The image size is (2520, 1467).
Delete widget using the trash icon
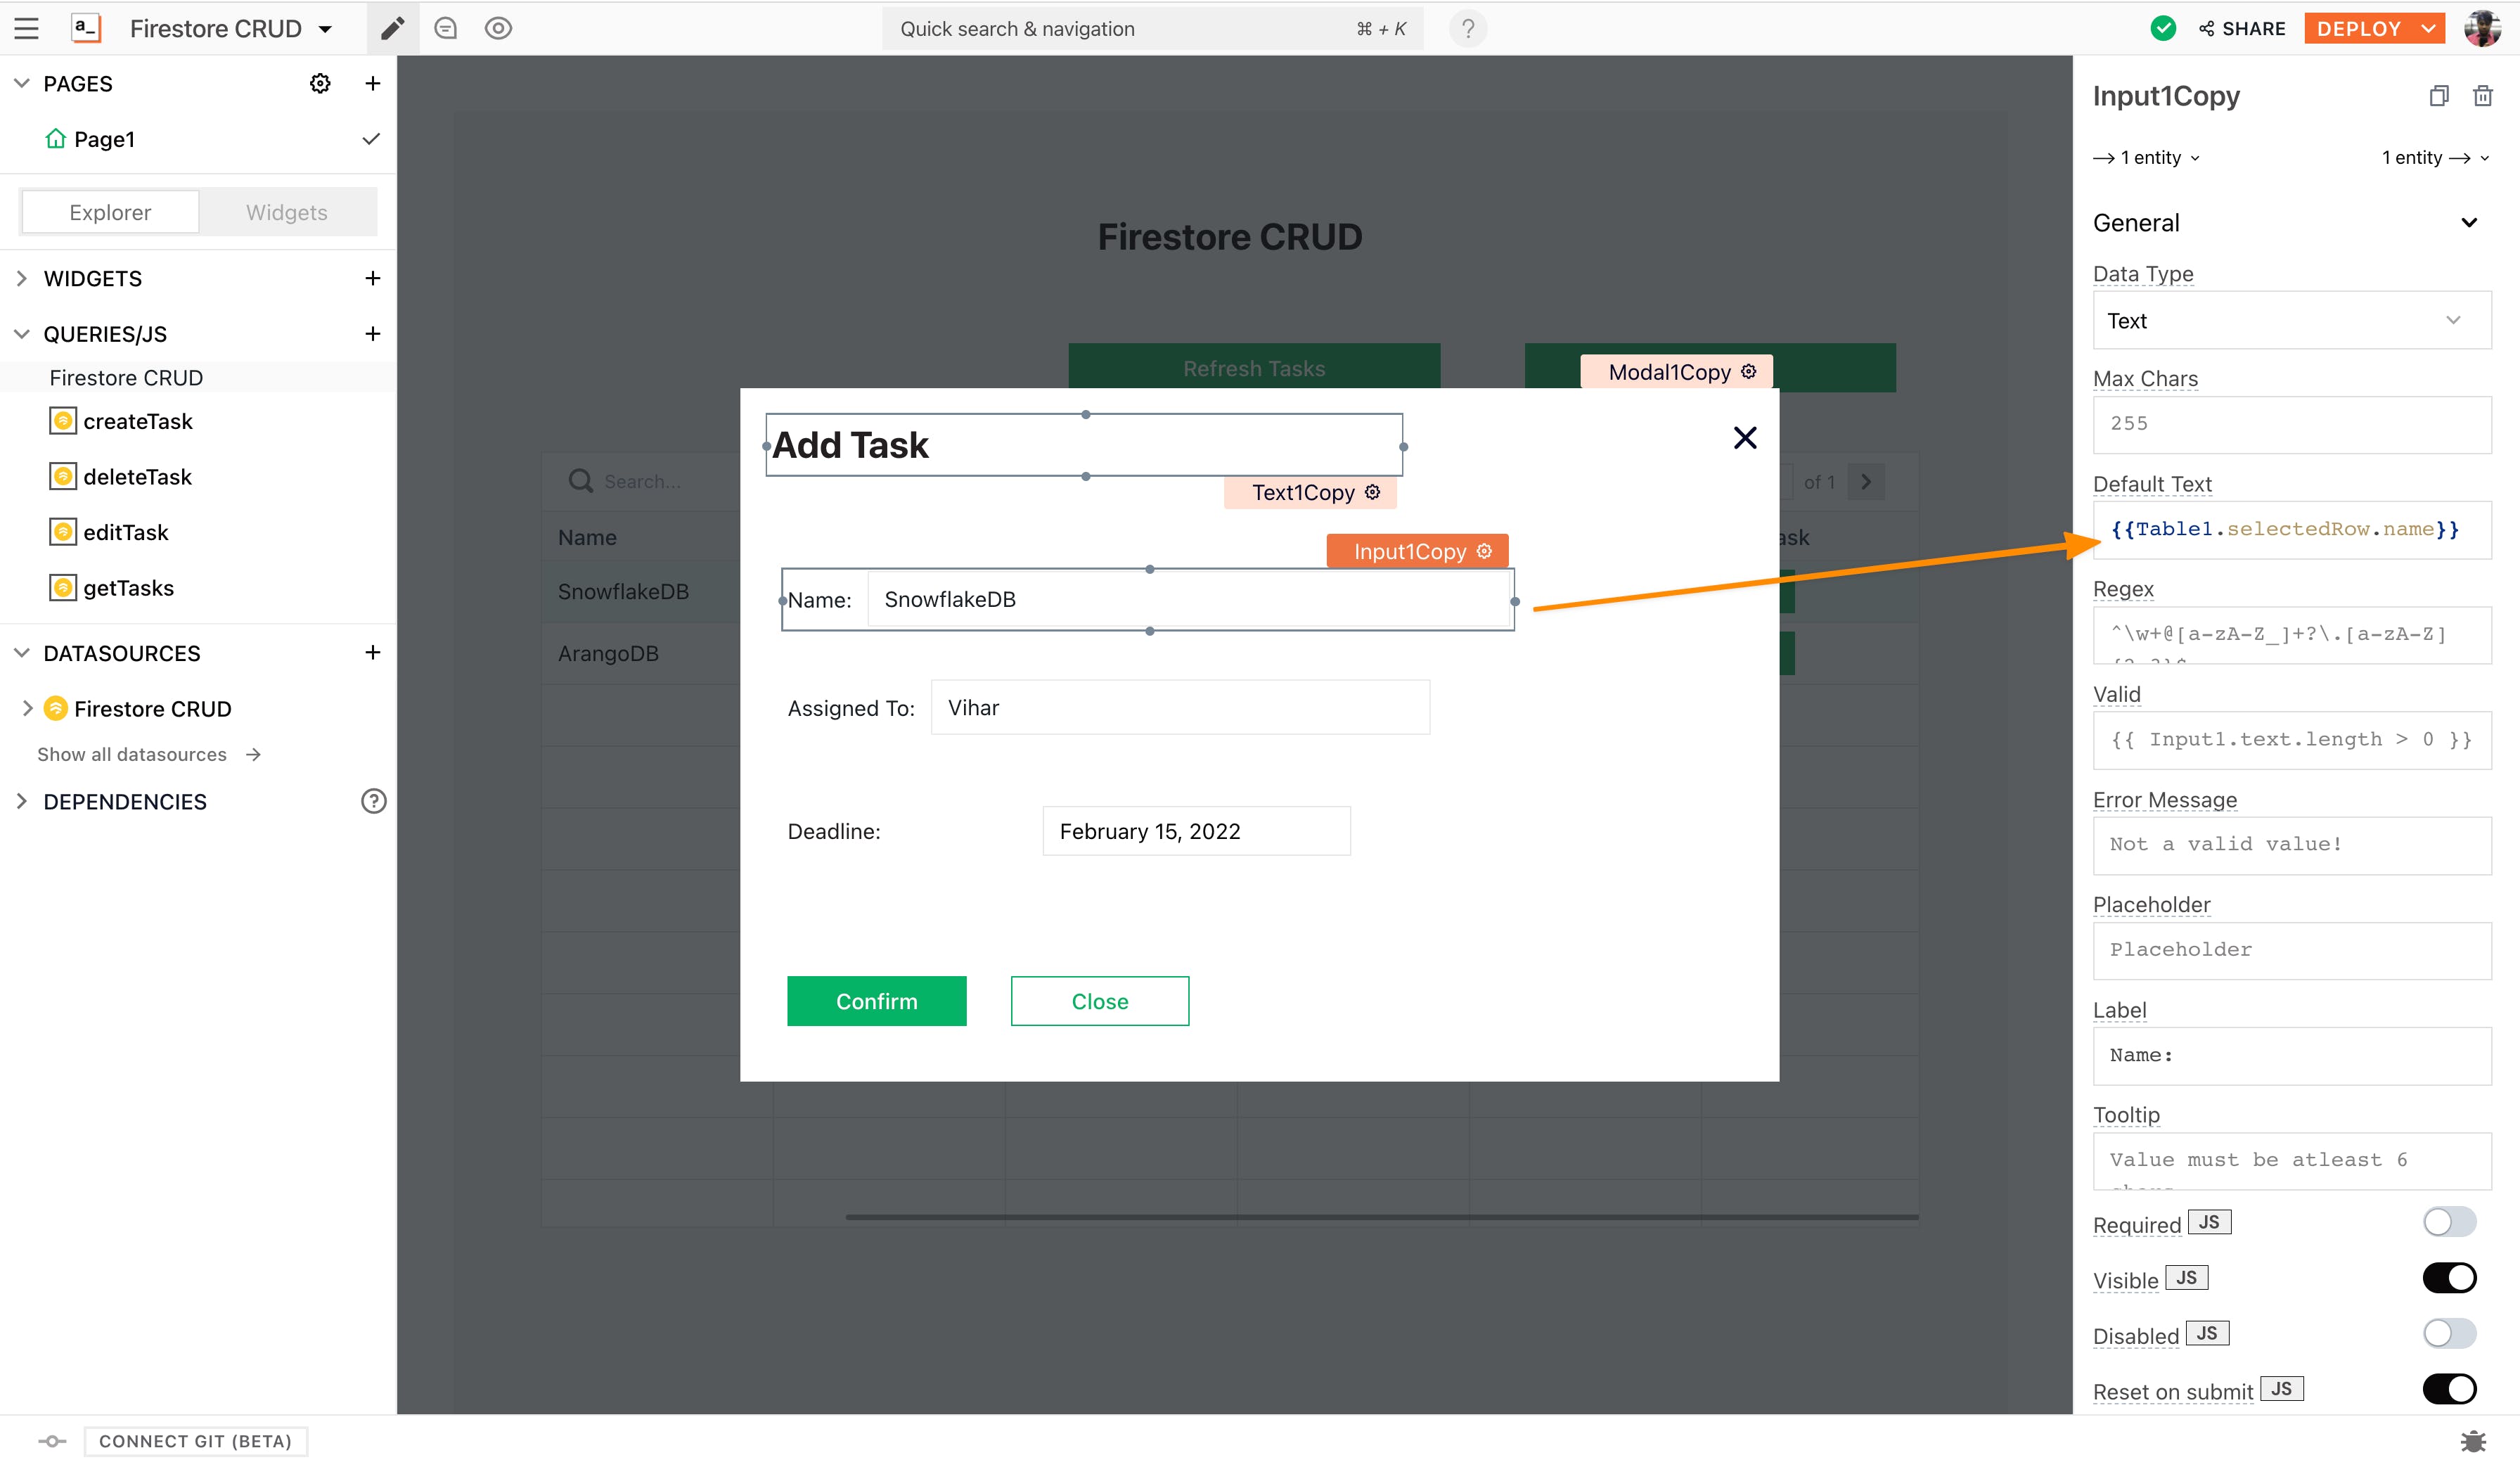2482,96
